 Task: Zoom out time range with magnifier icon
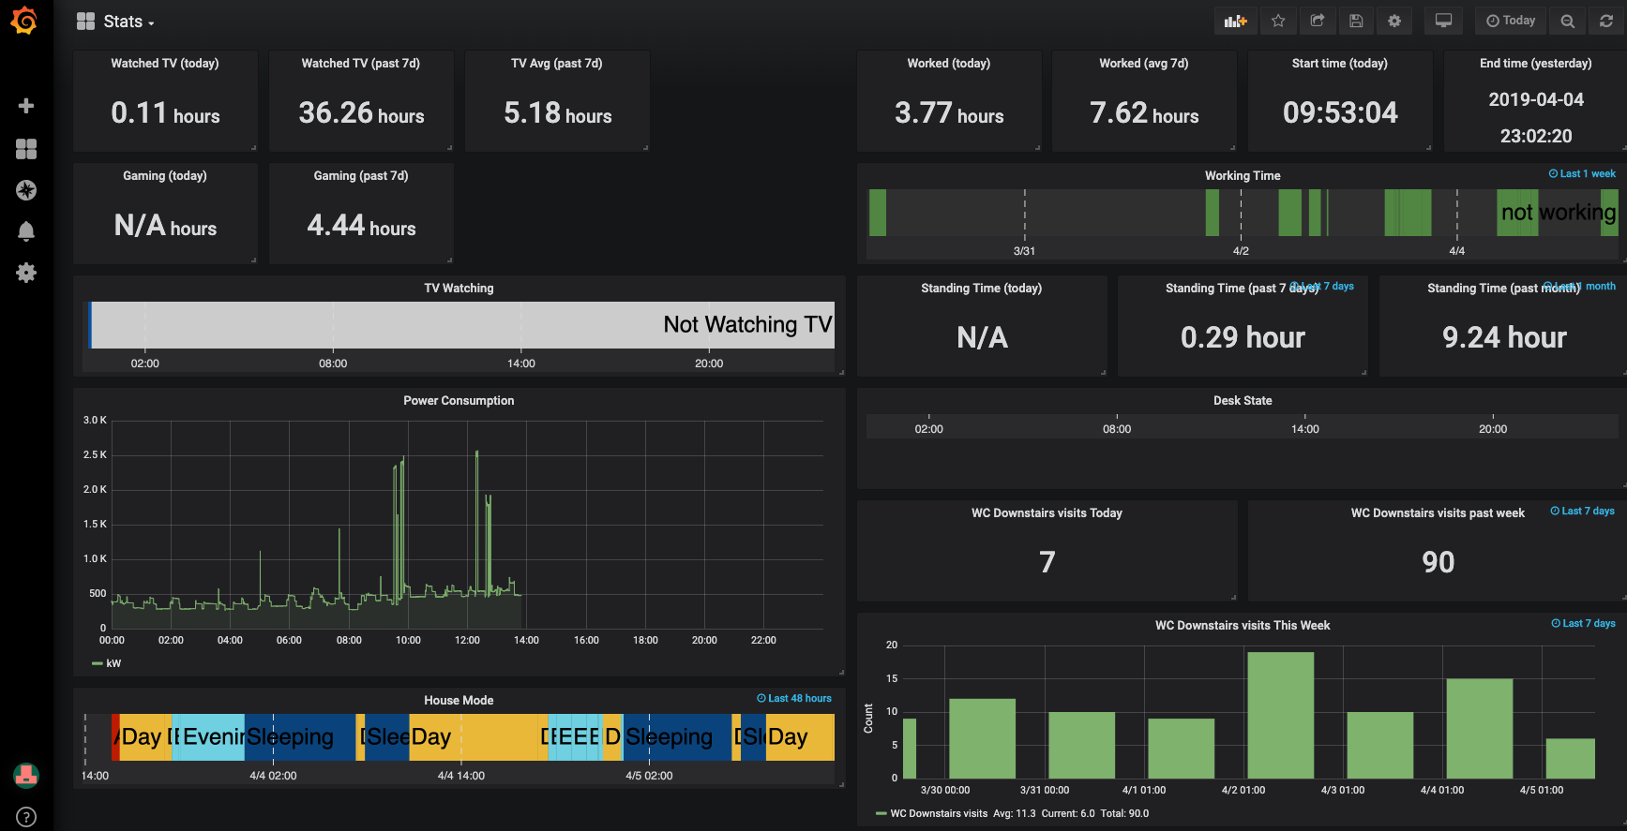[1567, 21]
